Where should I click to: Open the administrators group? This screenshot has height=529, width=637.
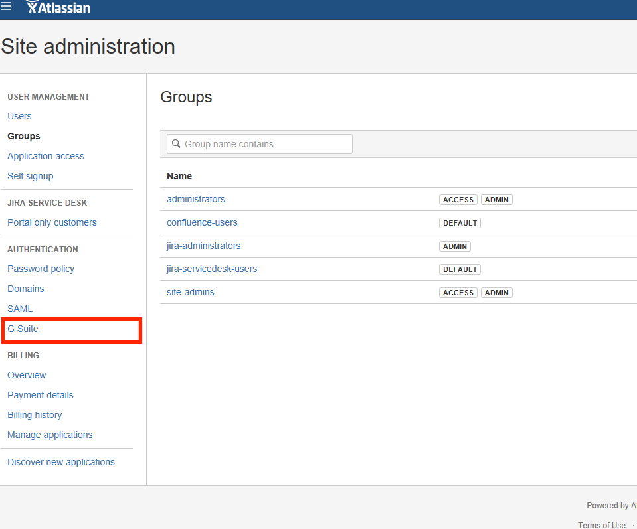point(195,199)
